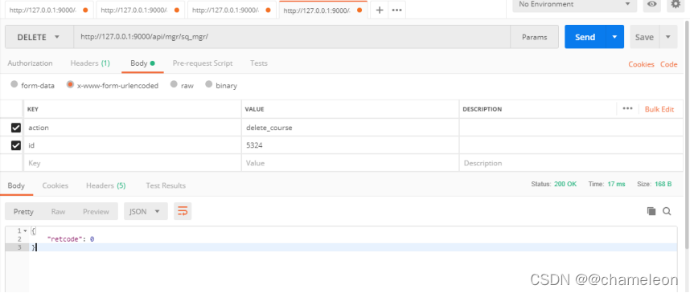Switch response view to Preview
The width and height of the screenshot is (690, 293).
pos(96,211)
